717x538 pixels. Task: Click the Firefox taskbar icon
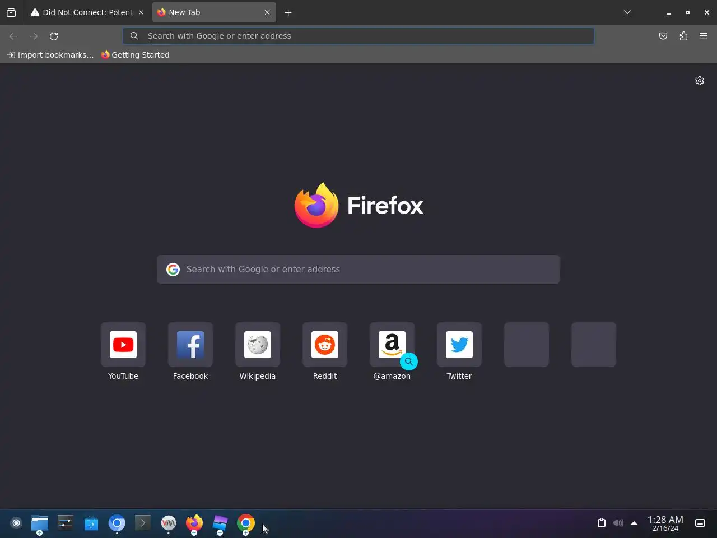[x=194, y=523]
